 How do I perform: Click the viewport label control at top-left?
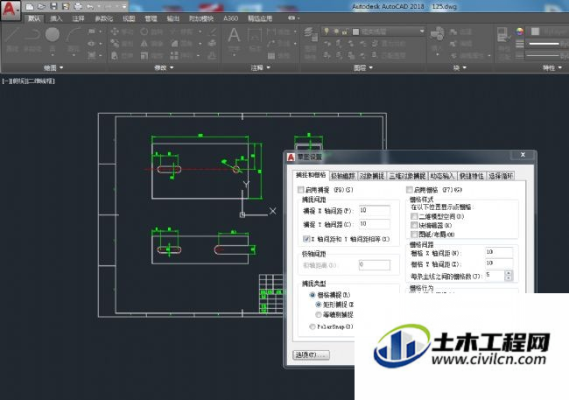pos(29,81)
